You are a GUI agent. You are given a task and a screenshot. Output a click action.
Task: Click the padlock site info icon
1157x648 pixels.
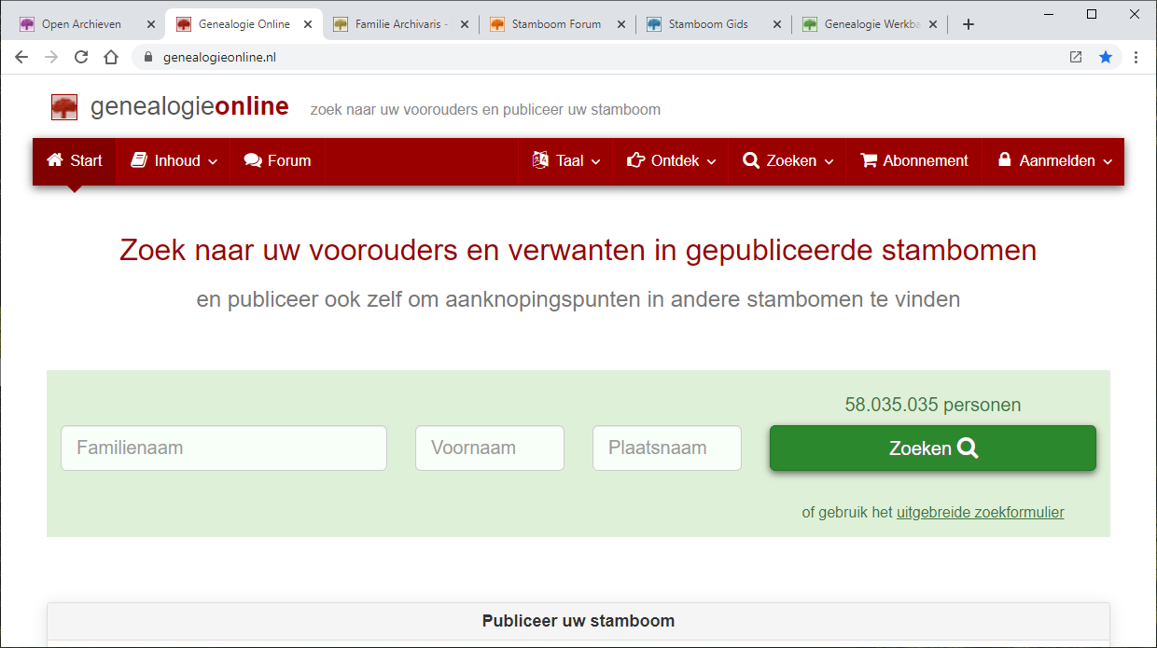[147, 57]
